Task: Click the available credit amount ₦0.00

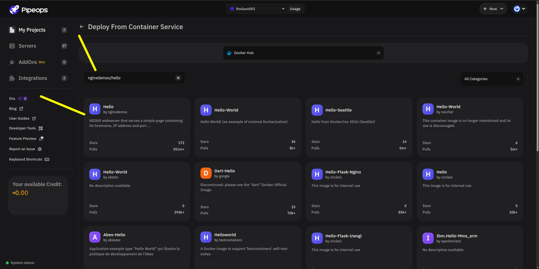Action: tap(20, 193)
